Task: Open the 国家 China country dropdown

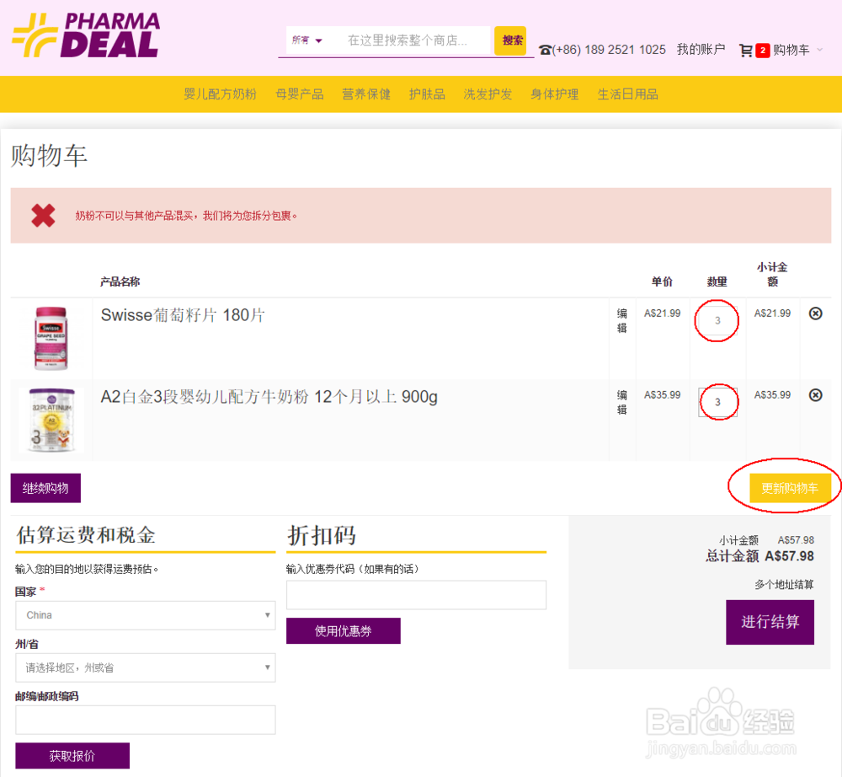Action: 145,615
